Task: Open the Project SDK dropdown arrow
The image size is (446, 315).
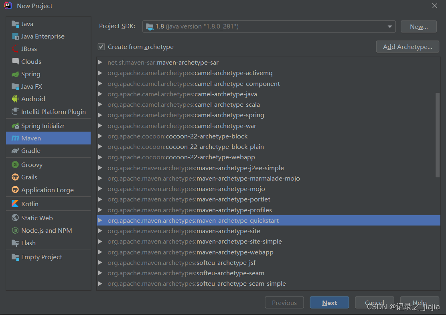Action: click(x=390, y=26)
